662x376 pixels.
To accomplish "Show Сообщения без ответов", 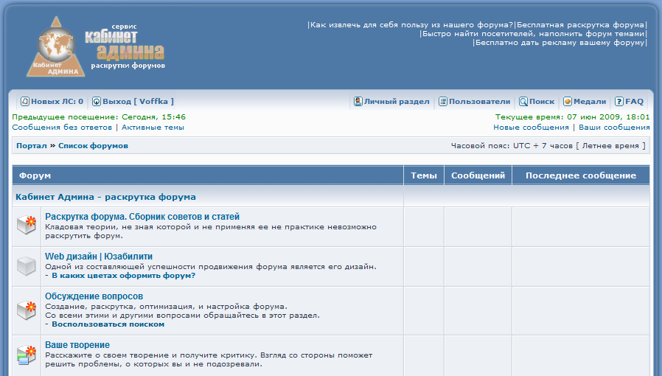I will pos(64,128).
